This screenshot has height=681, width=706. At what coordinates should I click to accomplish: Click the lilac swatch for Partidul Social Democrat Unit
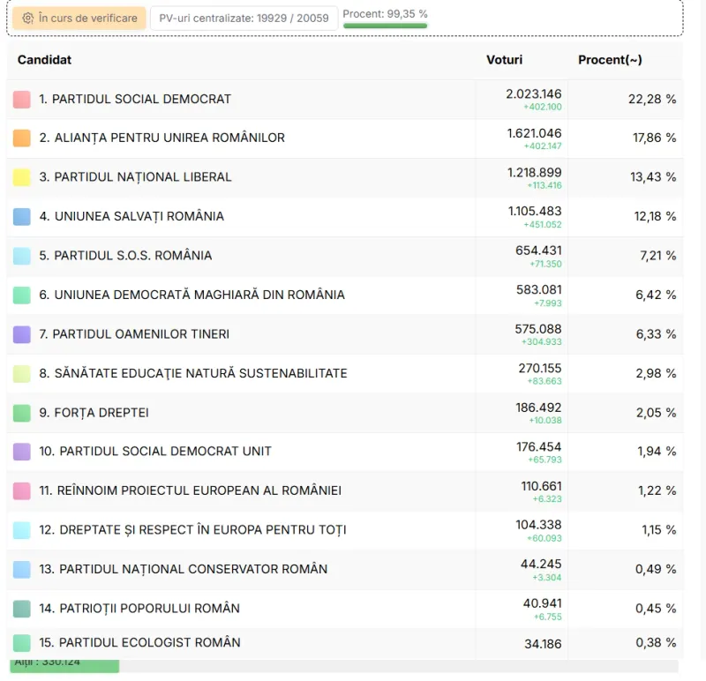click(x=21, y=452)
